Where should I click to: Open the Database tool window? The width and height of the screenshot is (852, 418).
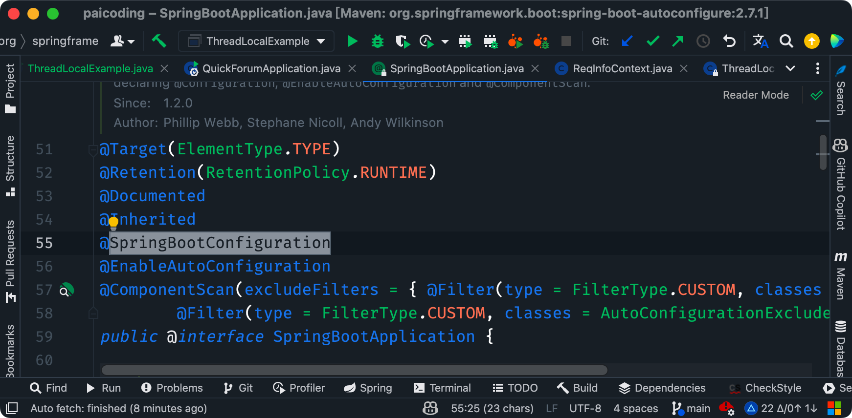[x=840, y=349]
